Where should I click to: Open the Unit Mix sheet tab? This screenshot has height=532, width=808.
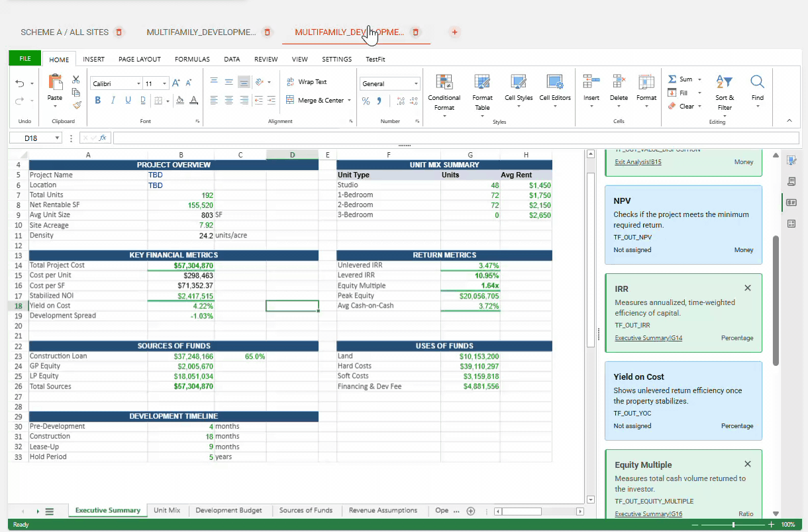point(167,510)
